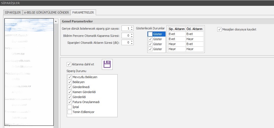Uncheck the Kısmen Gönderildi status
The width and height of the screenshot is (274, 128).
pyautogui.click(x=69, y=92)
